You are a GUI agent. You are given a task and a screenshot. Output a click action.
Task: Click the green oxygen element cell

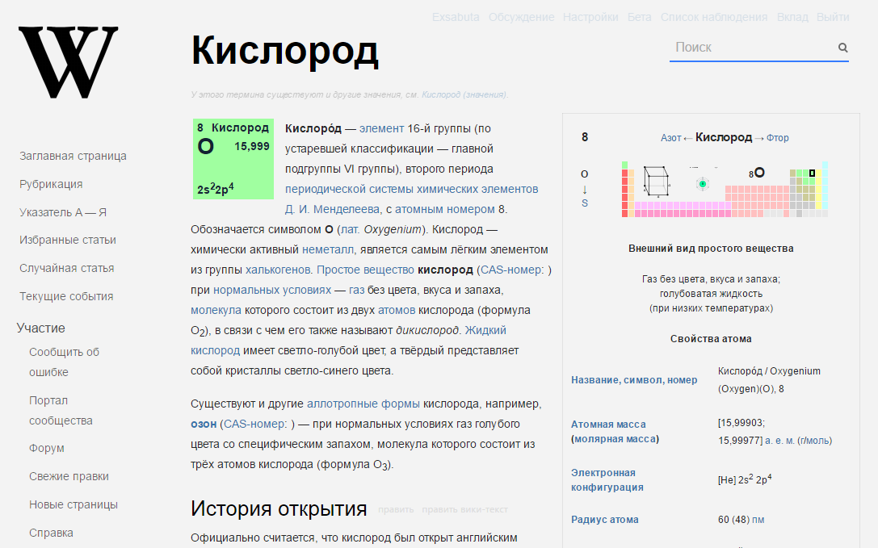click(x=233, y=159)
